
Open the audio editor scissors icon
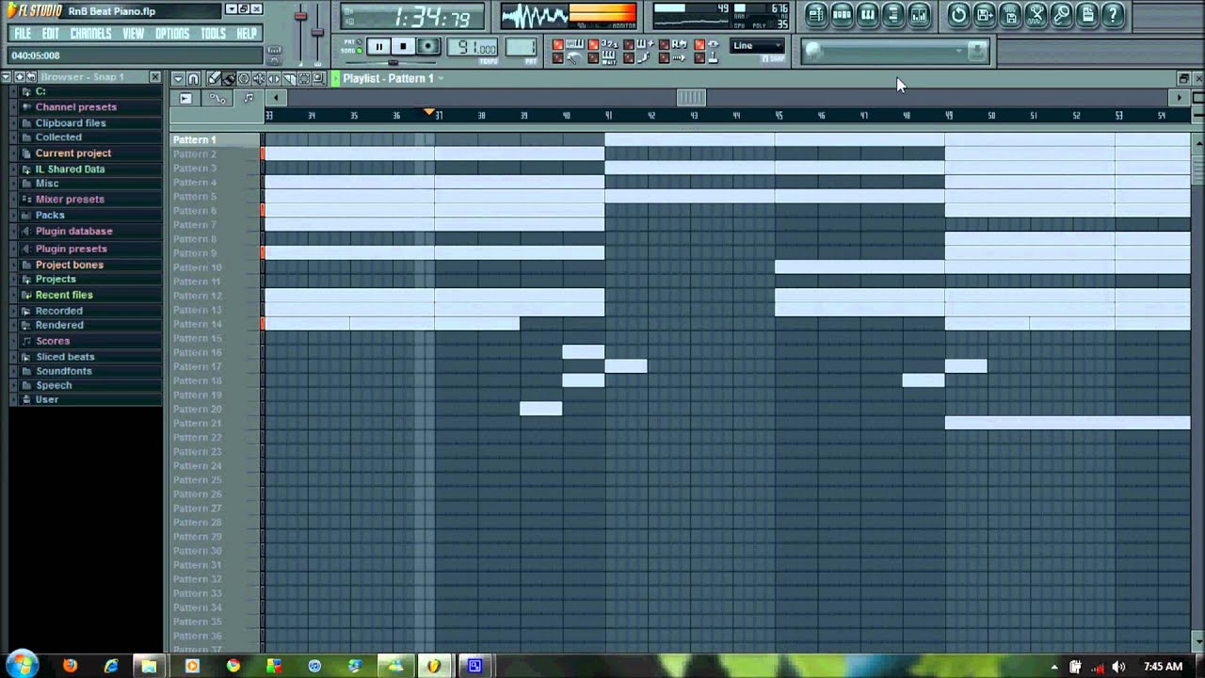pyautogui.click(x=1036, y=14)
